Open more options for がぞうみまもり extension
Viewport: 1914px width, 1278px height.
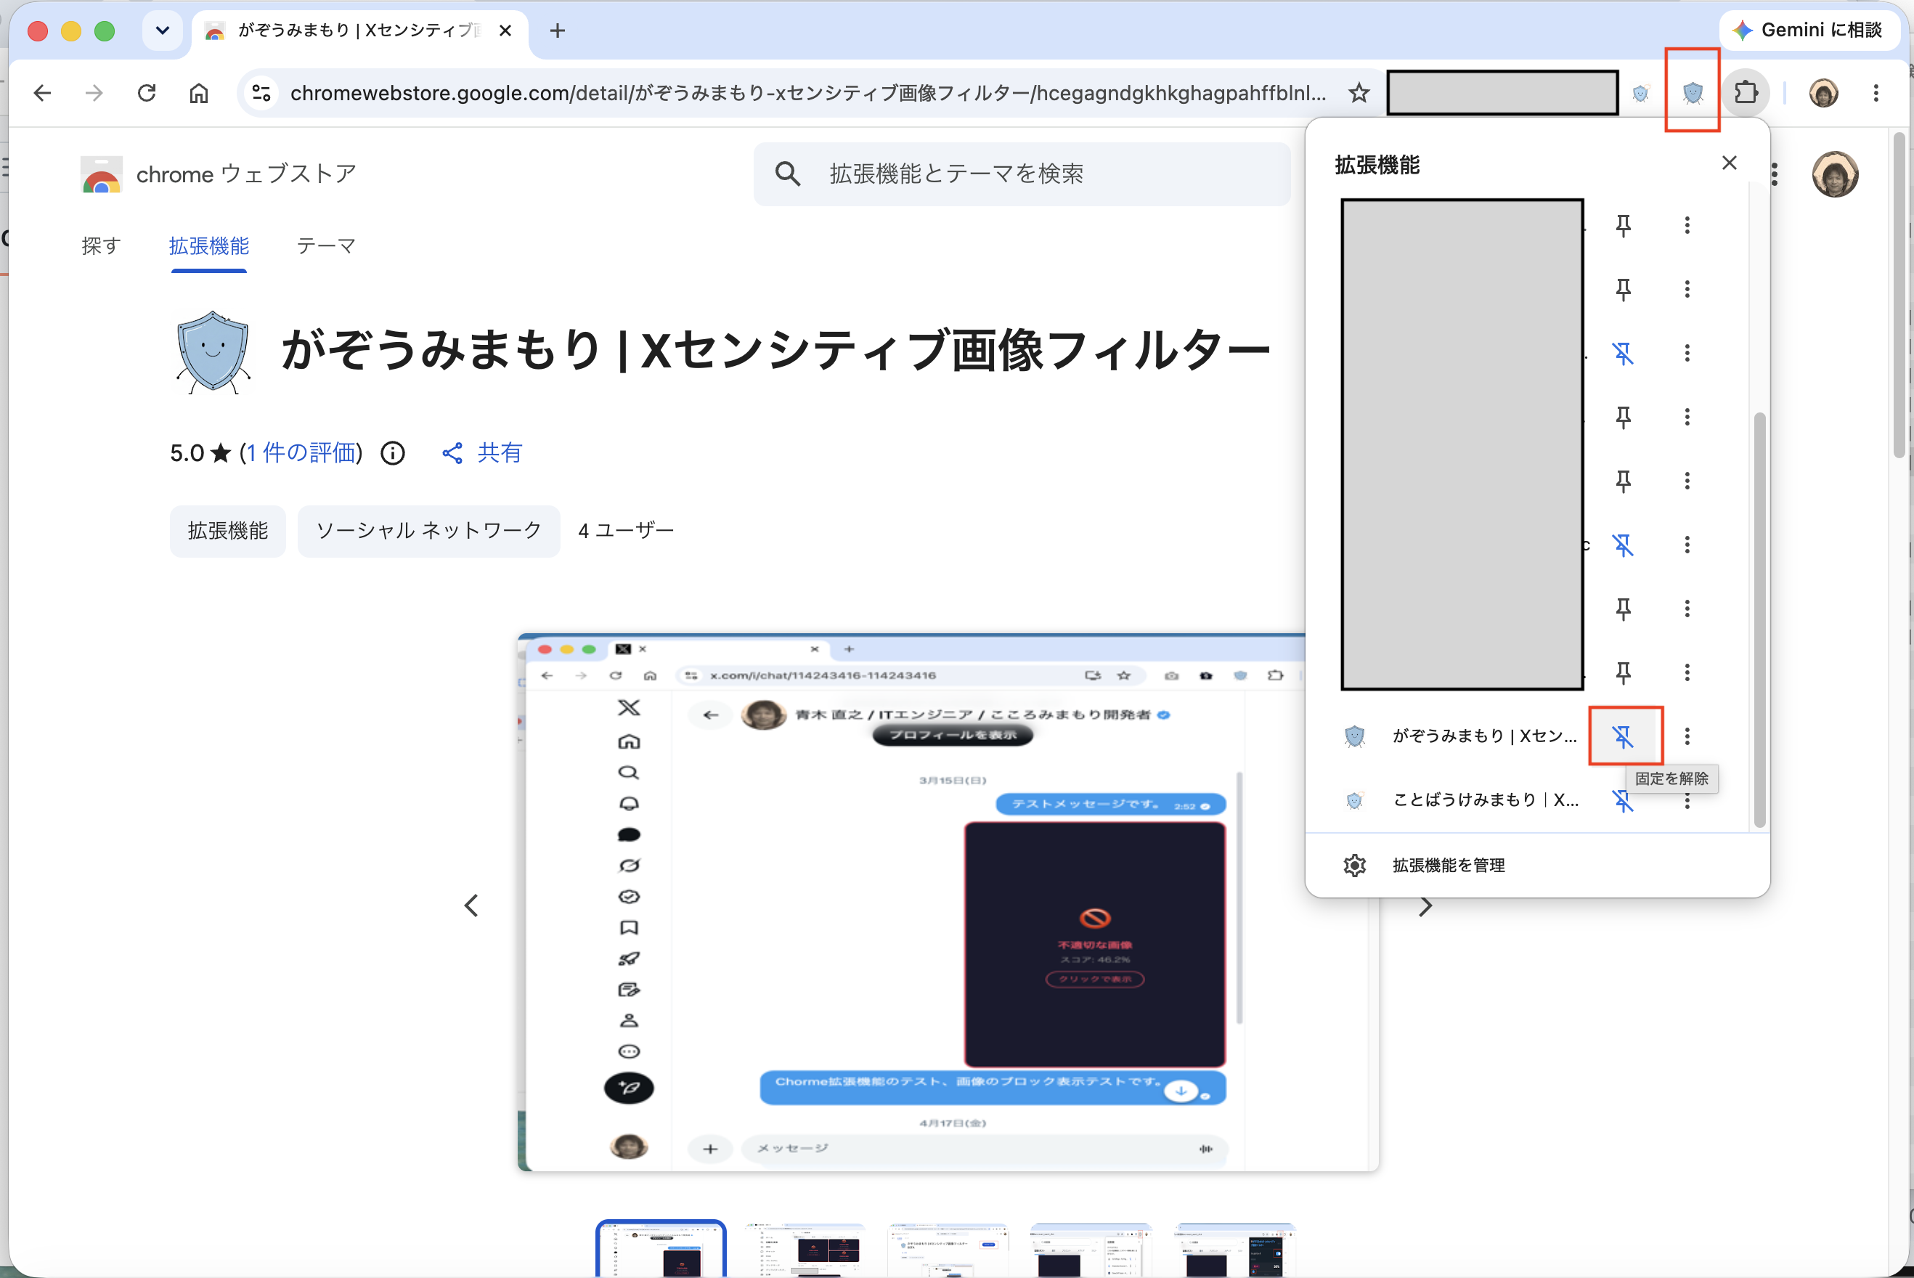(x=1687, y=736)
